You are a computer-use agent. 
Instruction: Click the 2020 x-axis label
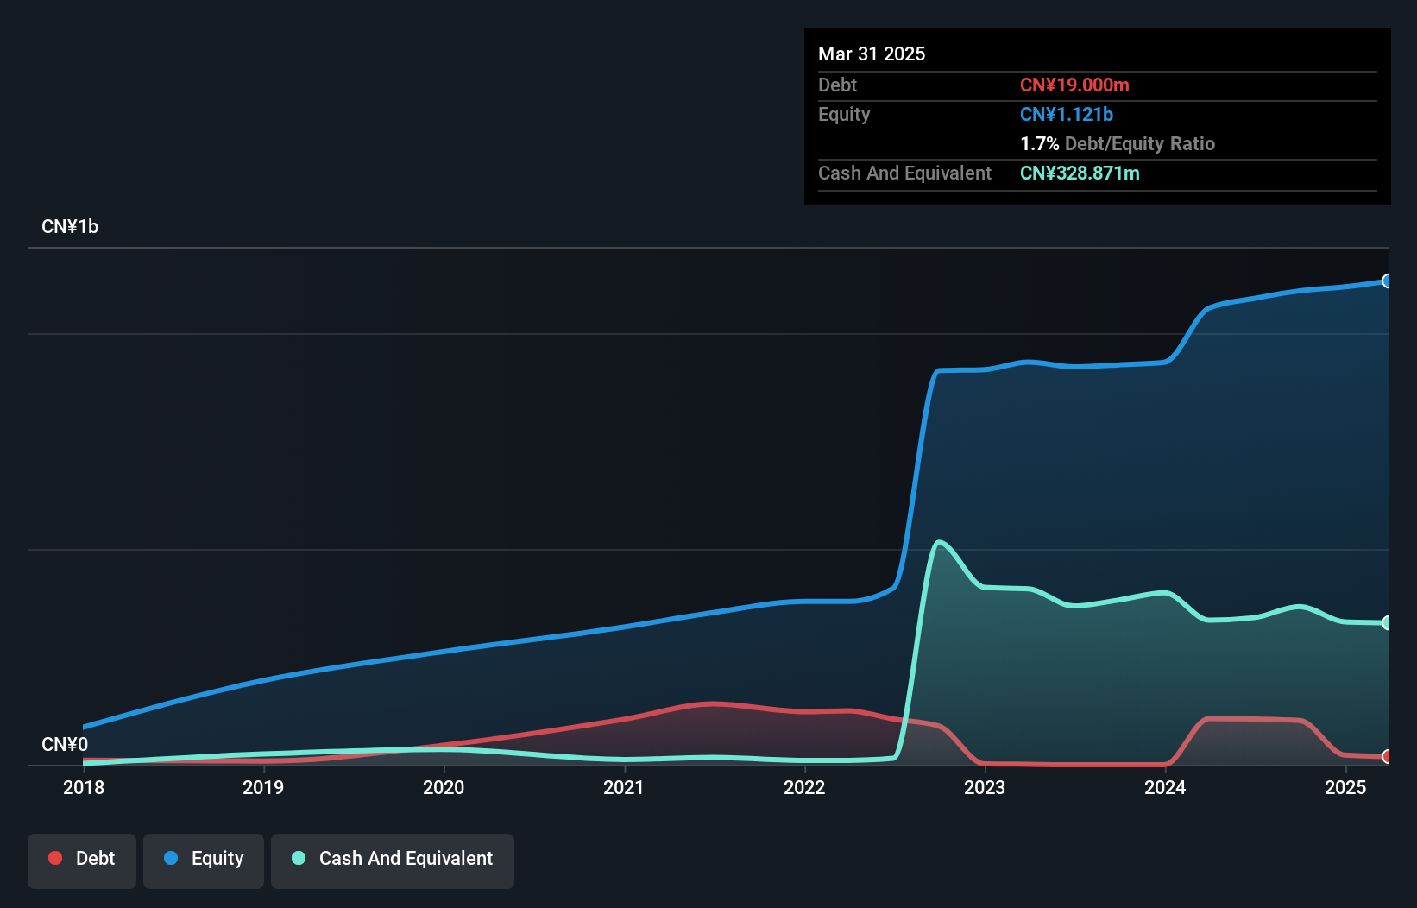pos(444,787)
